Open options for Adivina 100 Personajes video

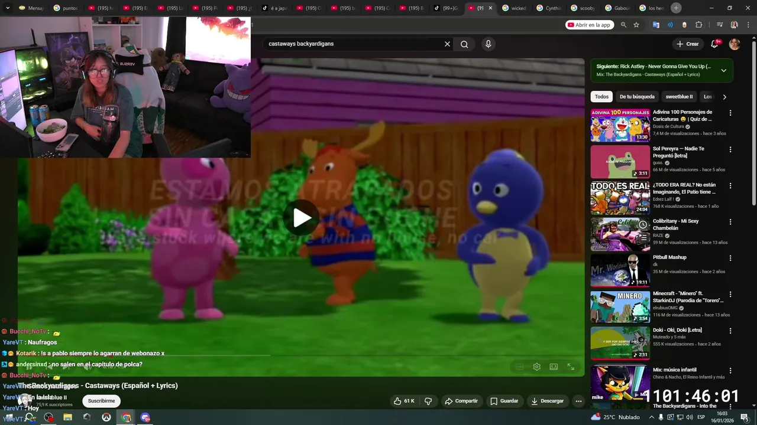click(730, 113)
